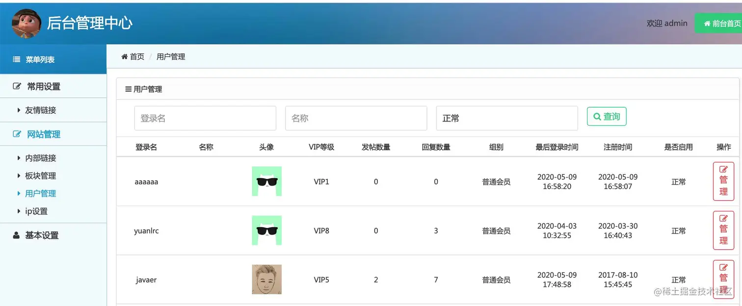Click the avatar thumbnail of user yuanlrc
The image size is (742, 306).
coord(266,231)
